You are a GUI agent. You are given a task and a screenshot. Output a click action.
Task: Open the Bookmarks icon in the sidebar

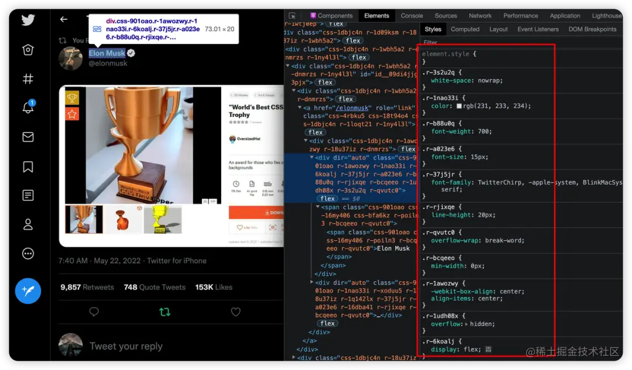[x=28, y=167]
